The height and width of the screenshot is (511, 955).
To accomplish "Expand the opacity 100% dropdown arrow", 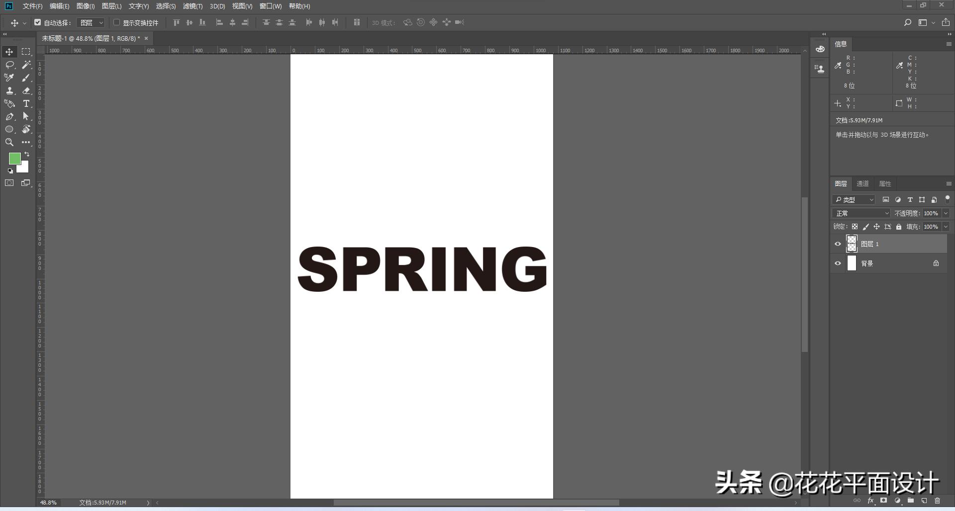I will 946,213.
